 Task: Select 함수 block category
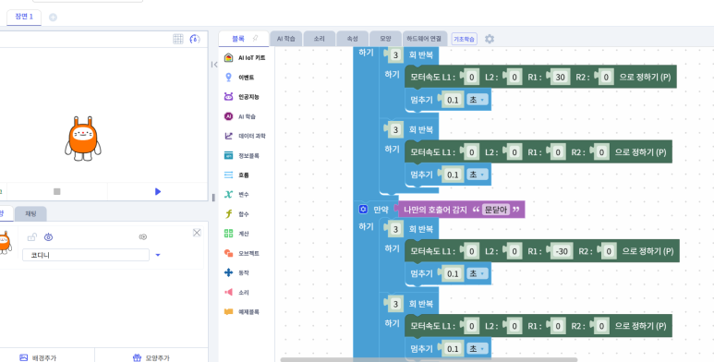(236, 214)
